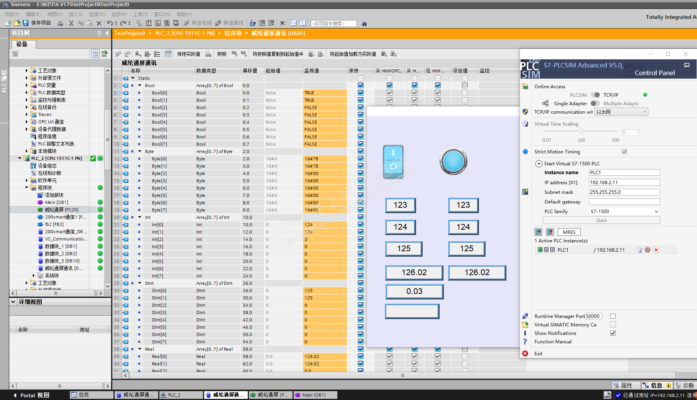Collapse the Bool array in DB table
This screenshot has height=400, width=697.
[x=140, y=86]
